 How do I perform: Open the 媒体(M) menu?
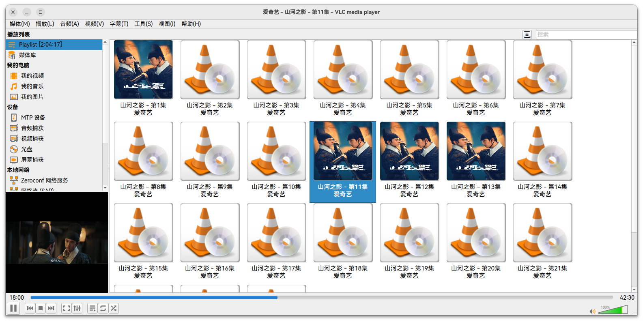click(20, 24)
